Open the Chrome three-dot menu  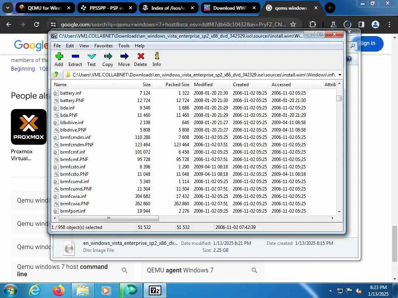click(389, 24)
